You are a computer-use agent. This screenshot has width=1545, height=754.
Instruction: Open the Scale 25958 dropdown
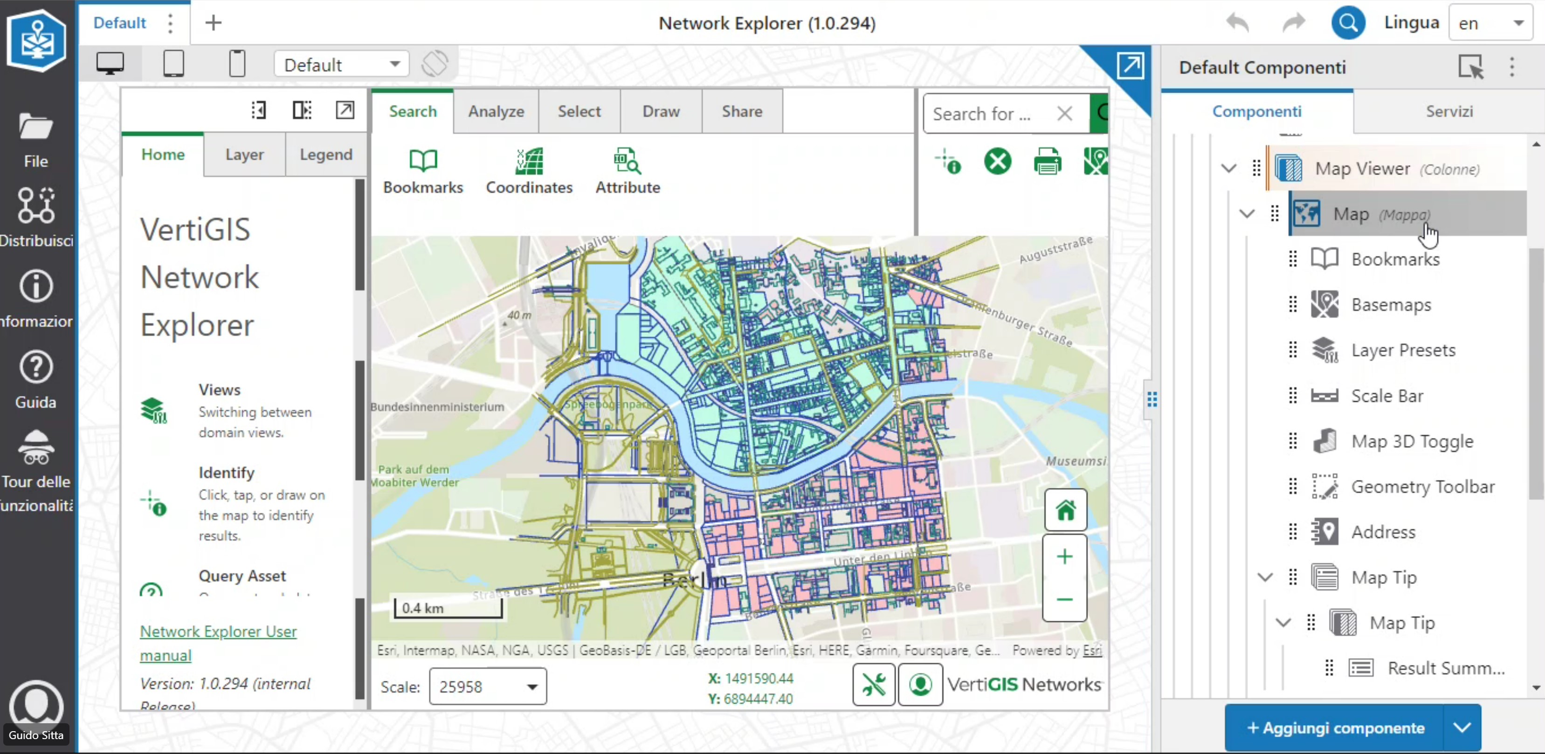pos(488,686)
